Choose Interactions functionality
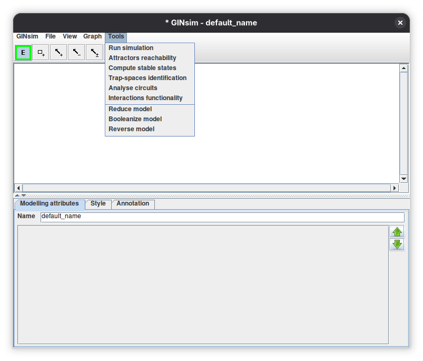This screenshot has width=423, height=361. 150,98
